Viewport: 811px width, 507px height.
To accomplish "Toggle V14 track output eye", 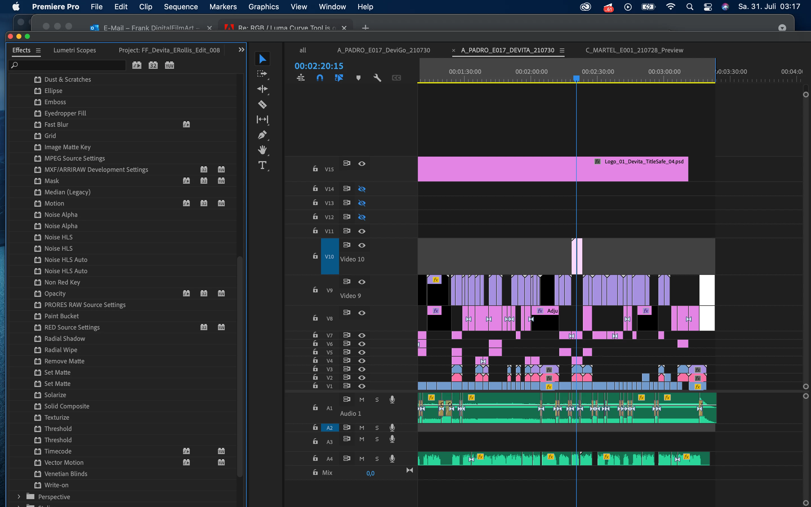I will [362, 189].
